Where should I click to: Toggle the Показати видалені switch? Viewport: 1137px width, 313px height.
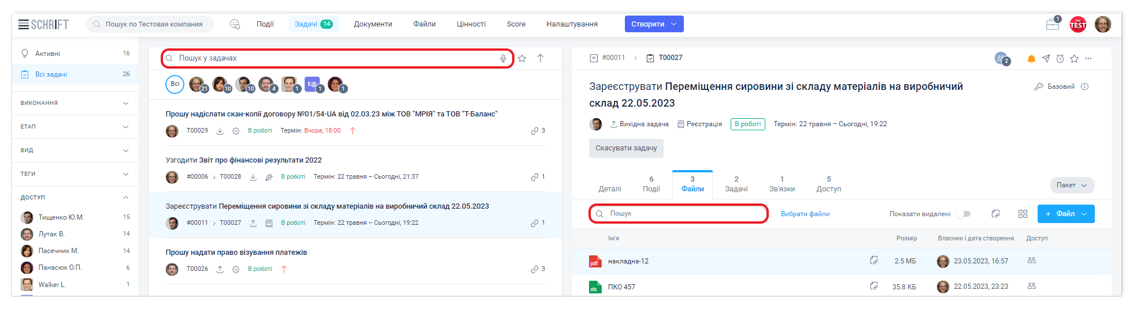coord(963,214)
